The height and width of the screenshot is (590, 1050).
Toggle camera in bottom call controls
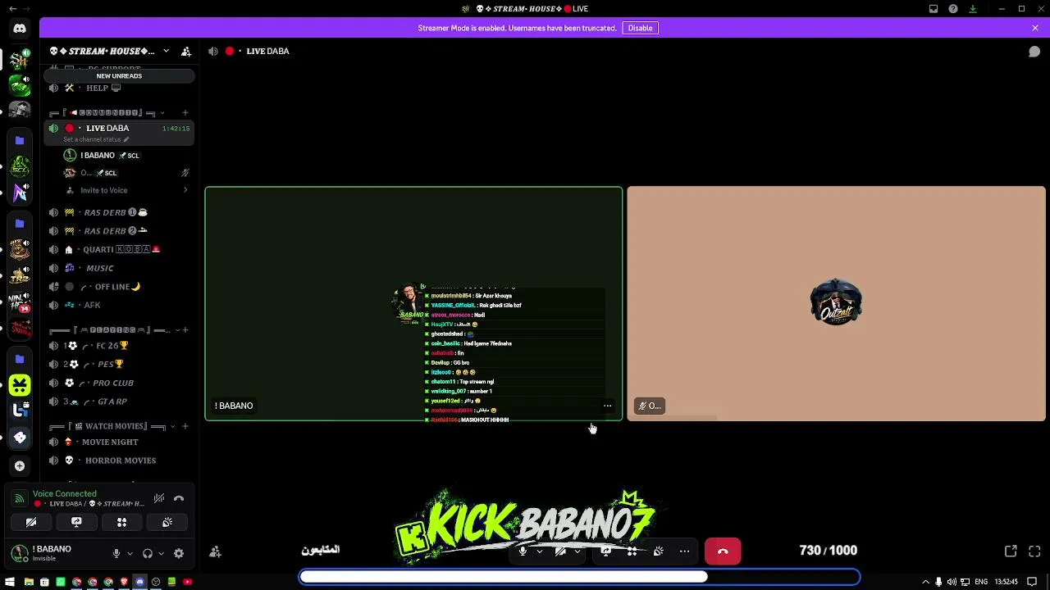click(560, 551)
